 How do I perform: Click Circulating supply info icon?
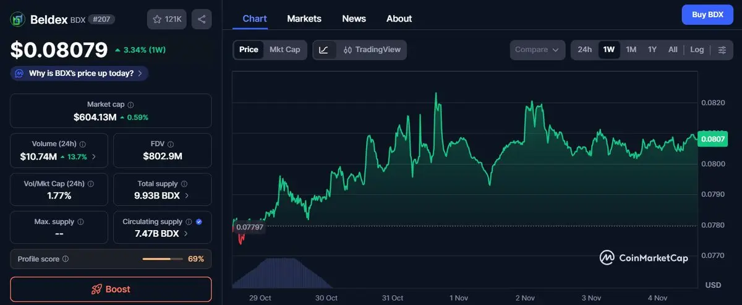189,222
